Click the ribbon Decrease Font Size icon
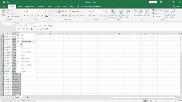This screenshot has height=102, width=182. click(48, 11)
